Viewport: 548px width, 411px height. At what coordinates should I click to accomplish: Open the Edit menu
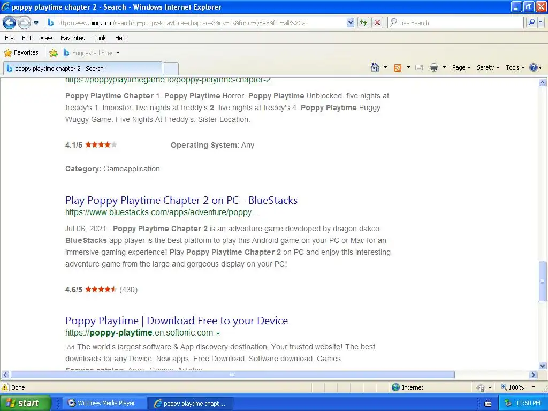click(27, 38)
